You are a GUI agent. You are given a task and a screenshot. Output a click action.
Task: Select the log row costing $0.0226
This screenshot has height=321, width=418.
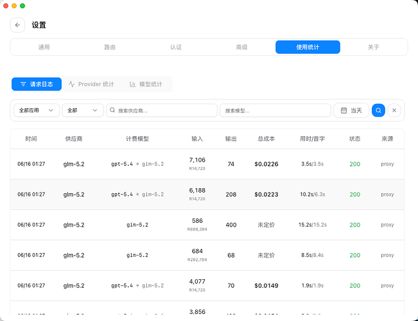pos(207,164)
